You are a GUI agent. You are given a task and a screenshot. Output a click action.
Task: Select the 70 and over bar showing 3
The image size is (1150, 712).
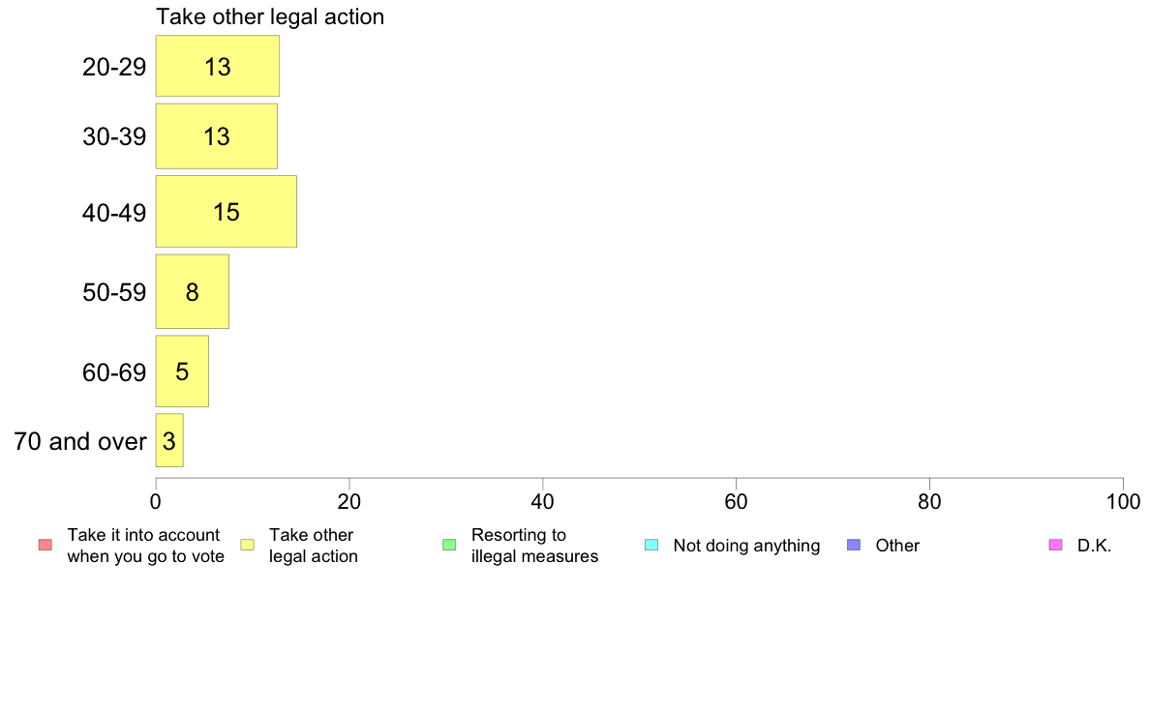click(x=169, y=440)
